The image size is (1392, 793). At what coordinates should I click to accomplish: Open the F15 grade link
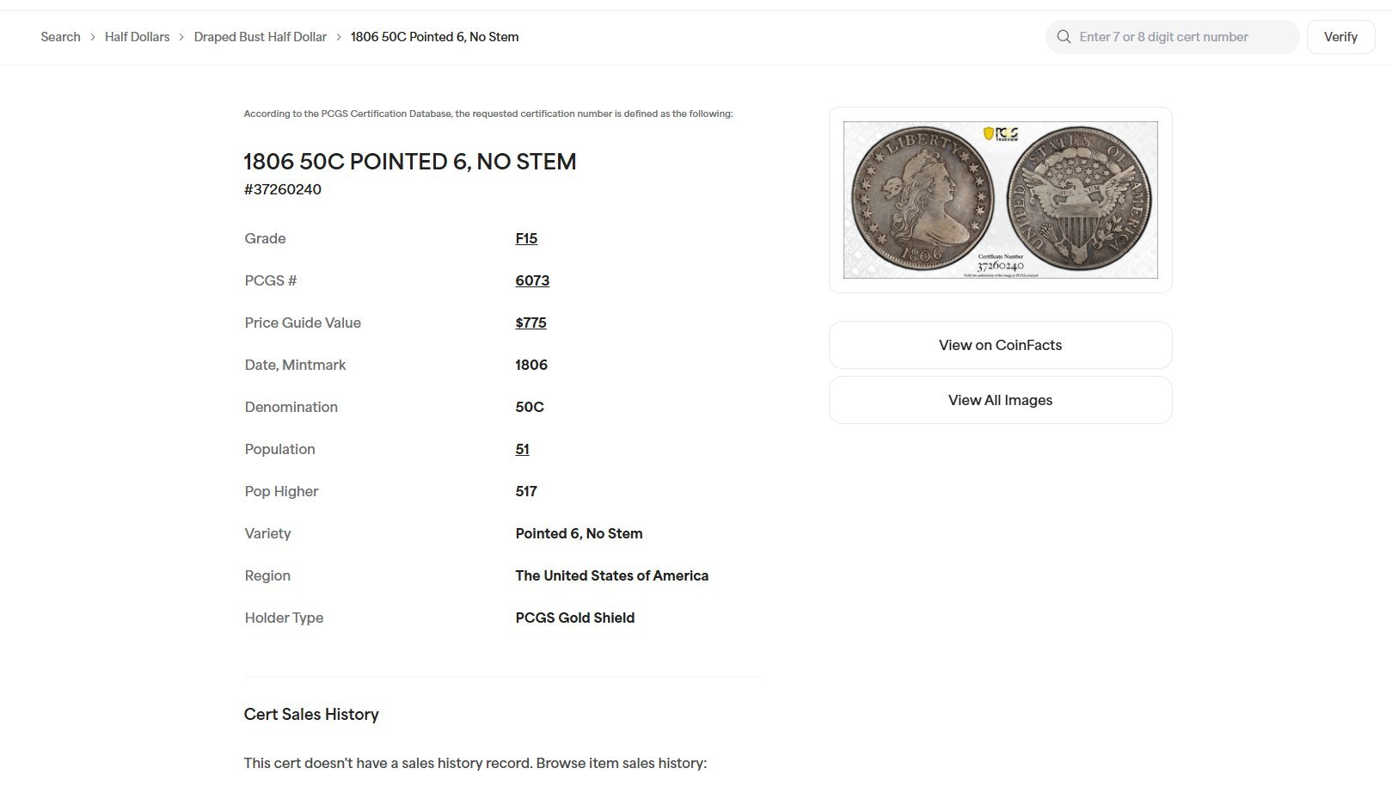526,238
